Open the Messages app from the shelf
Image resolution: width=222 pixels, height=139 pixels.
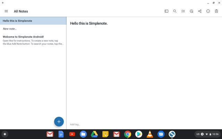(161, 134)
